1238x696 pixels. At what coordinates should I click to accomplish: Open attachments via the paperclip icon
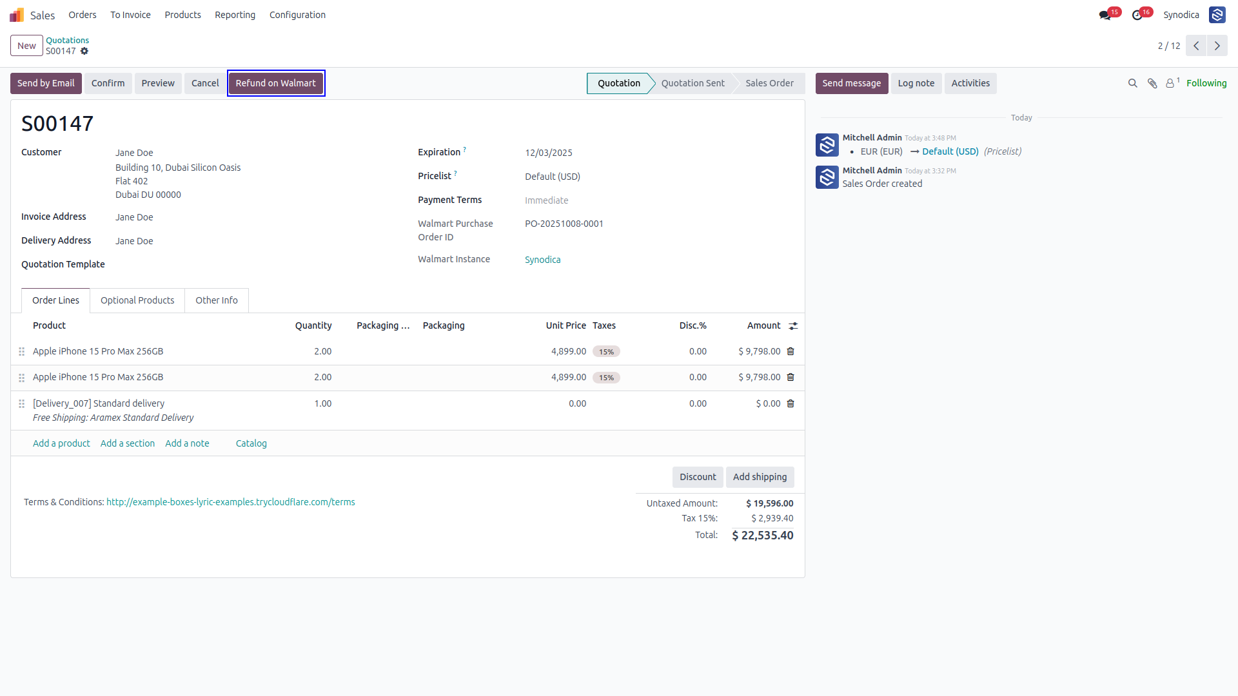tap(1152, 83)
